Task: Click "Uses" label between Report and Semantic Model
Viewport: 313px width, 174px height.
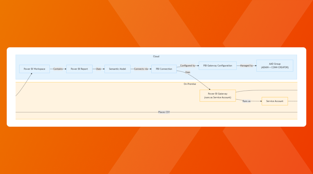Action: (98, 69)
